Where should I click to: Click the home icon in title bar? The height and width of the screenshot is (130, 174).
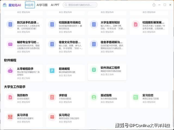point(154,5)
